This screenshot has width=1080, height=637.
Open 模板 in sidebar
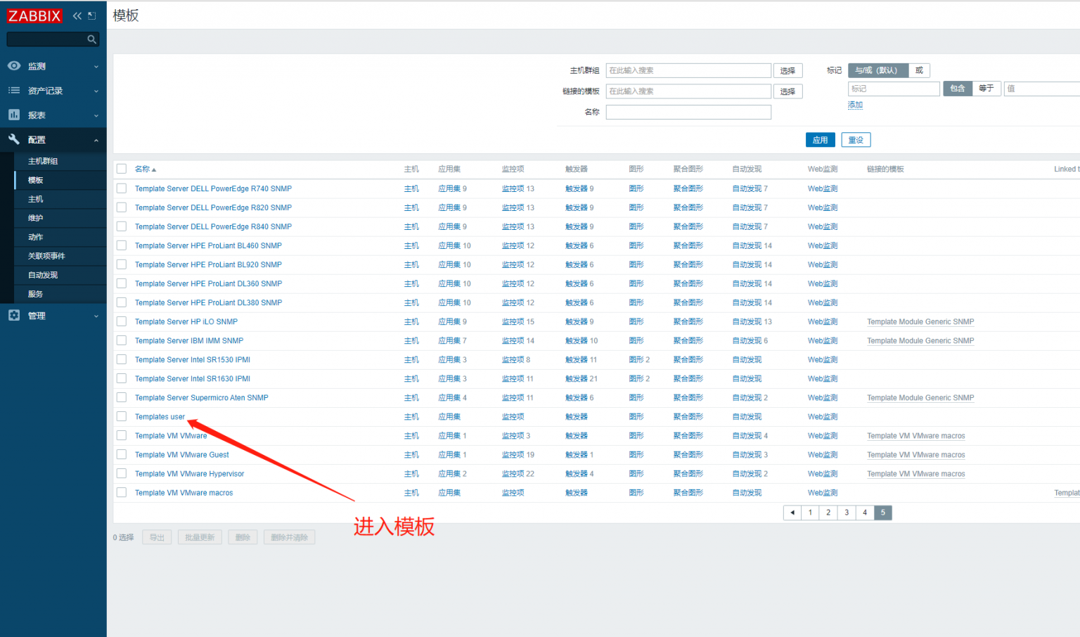pyautogui.click(x=36, y=180)
